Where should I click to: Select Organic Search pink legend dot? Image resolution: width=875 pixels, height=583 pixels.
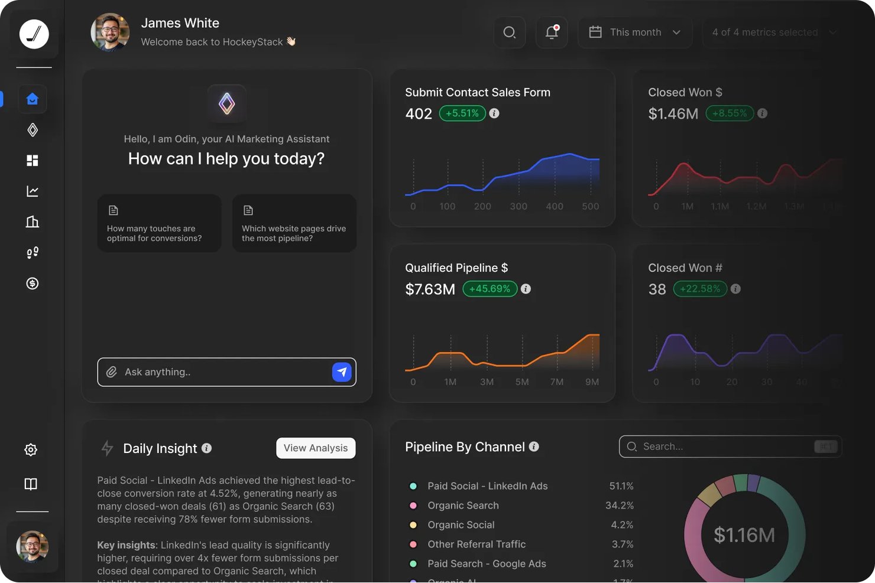pyautogui.click(x=413, y=506)
